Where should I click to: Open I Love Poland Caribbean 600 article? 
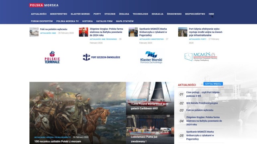[150, 106]
